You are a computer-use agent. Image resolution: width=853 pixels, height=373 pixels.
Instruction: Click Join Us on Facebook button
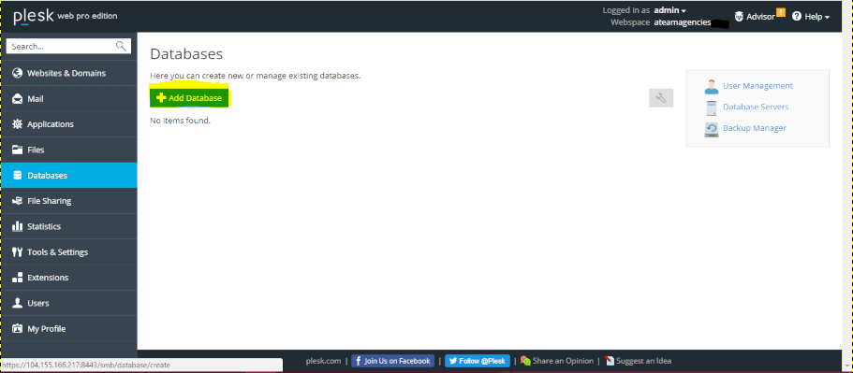pyautogui.click(x=392, y=361)
